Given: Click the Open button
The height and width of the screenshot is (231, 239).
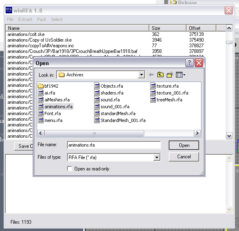Looking at the screenshot, I should [184, 145].
